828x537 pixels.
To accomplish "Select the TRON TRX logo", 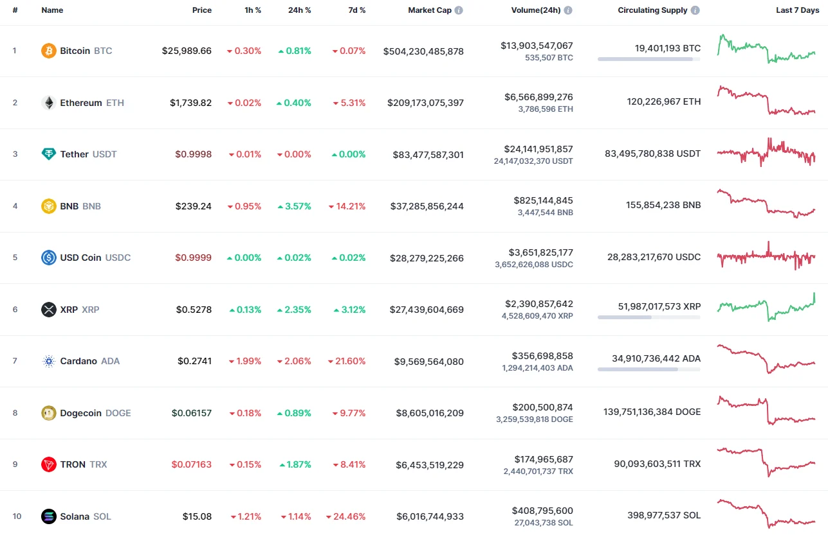I will [48, 464].
